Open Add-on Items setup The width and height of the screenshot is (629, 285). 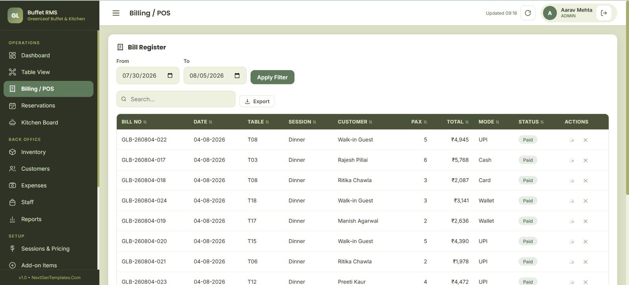[48, 265]
